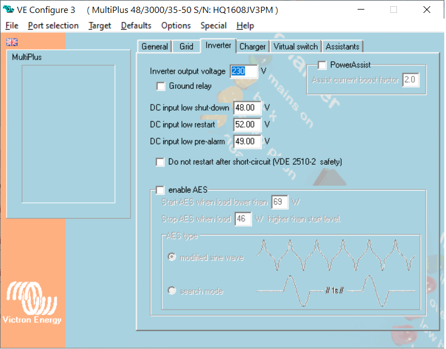The image size is (446, 349).
Task: Enable the Ground relay checkbox
Action: (160, 86)
